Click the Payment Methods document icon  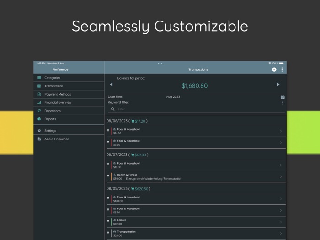point(39,94)
